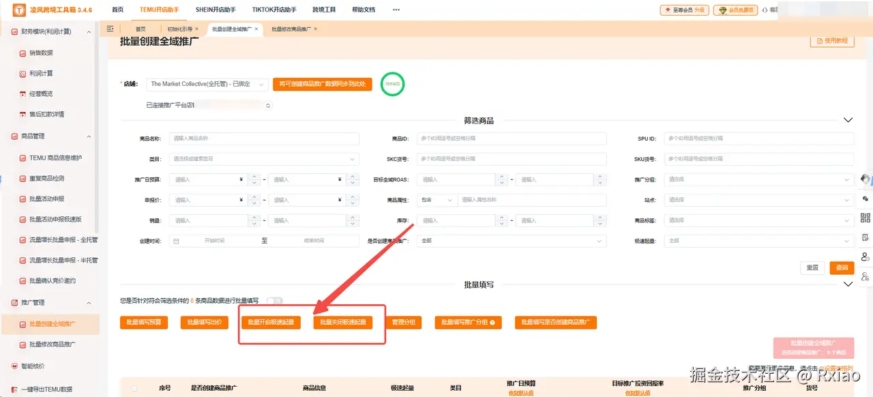Click the QR code icon on right edge
Screen dimensions: 873x397
pyautogui.click(x=865, y=218)
